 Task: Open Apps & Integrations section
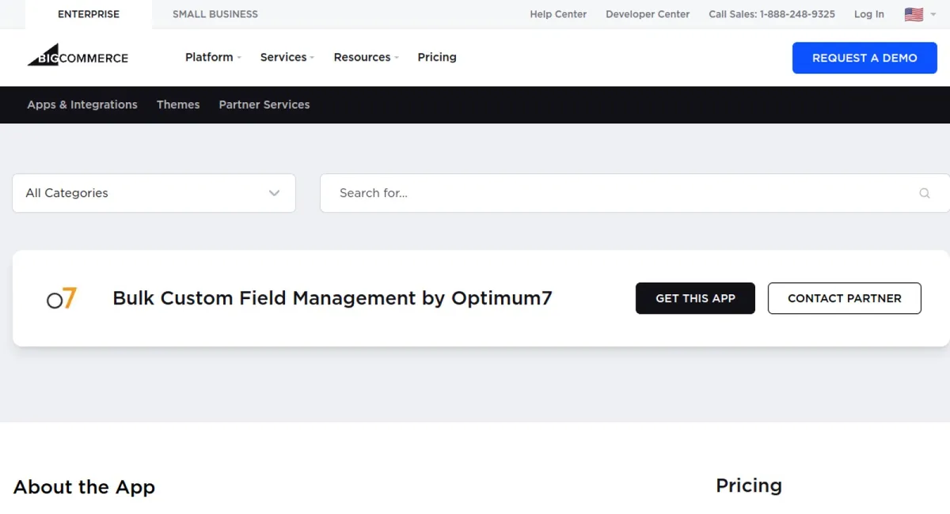point(82,104)
